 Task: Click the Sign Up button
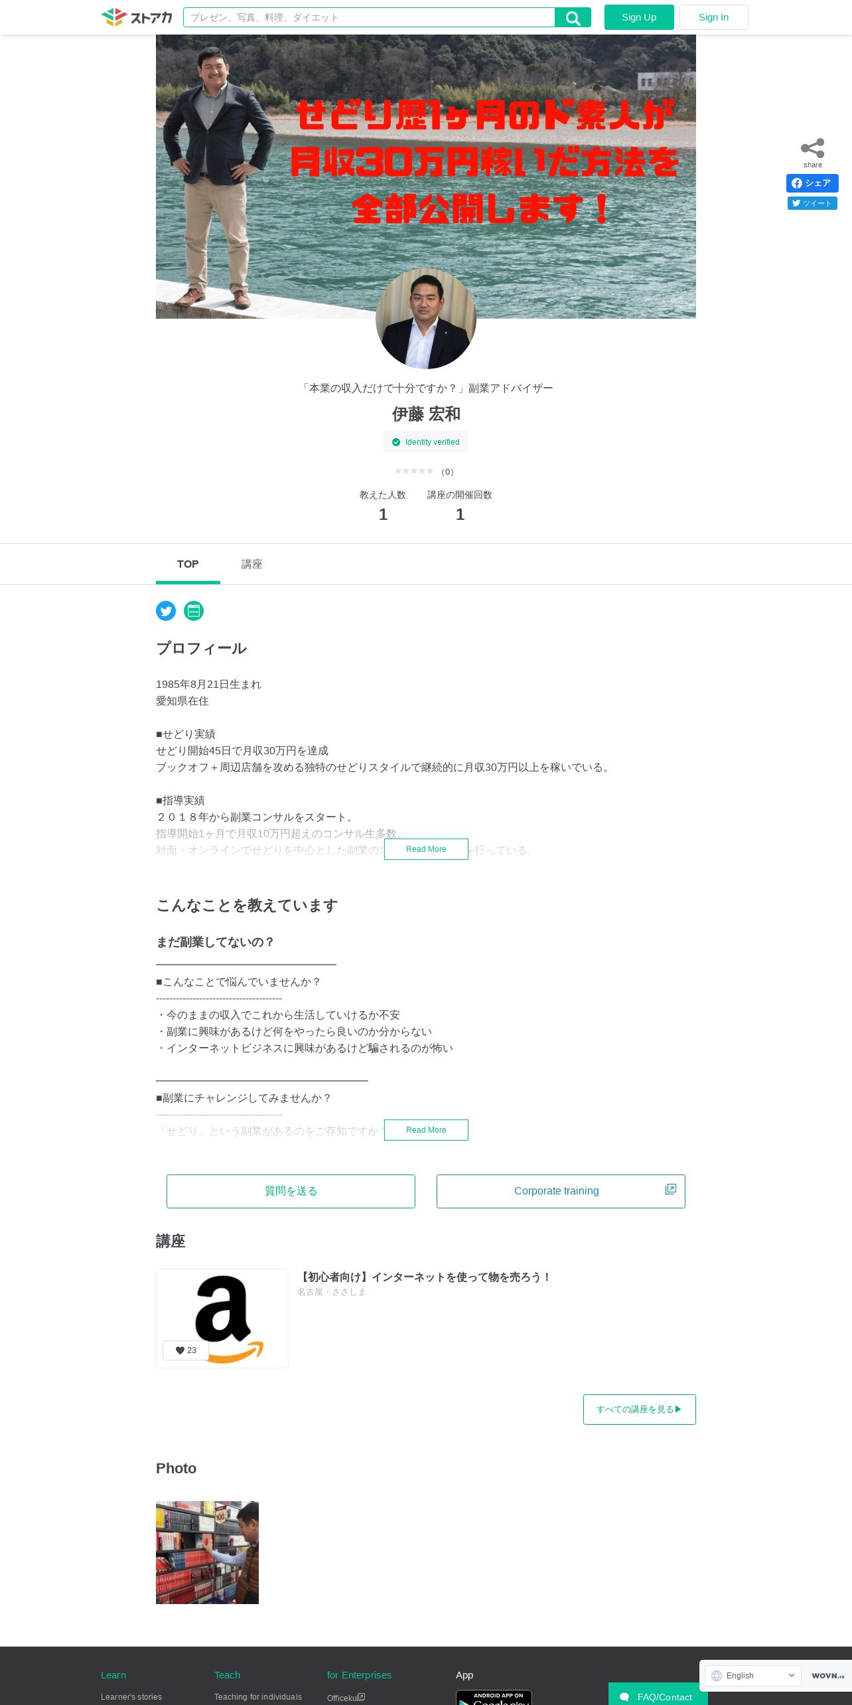coord(639,17)
